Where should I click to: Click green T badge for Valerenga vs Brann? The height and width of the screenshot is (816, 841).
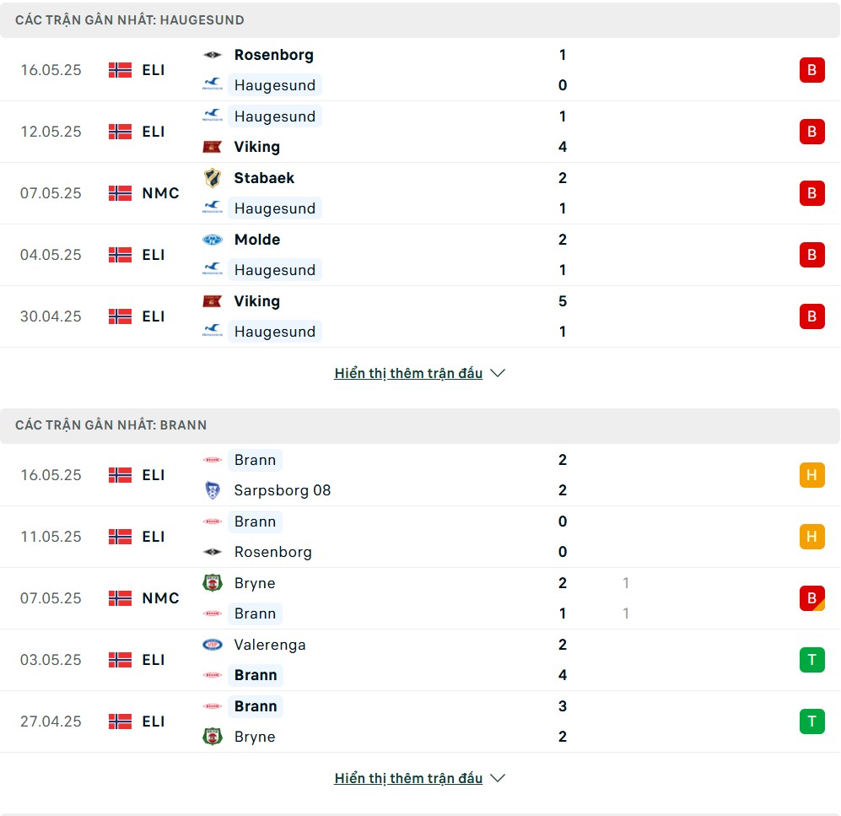click(x=812, y=660)
